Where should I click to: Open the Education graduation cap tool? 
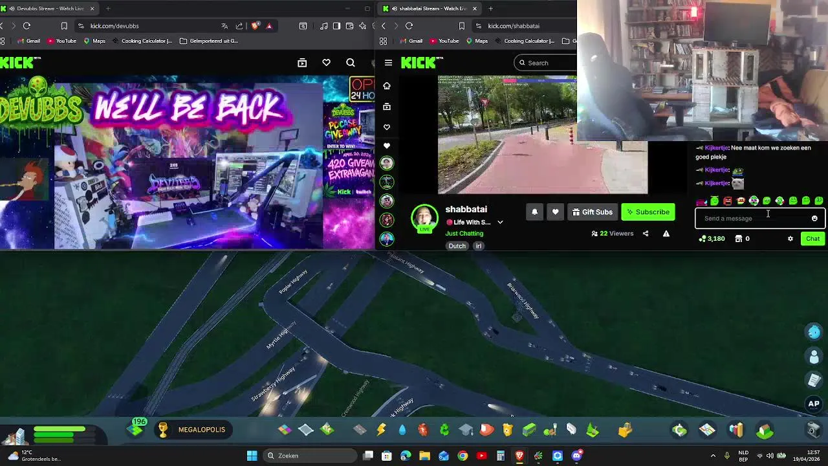click(466, 430)
